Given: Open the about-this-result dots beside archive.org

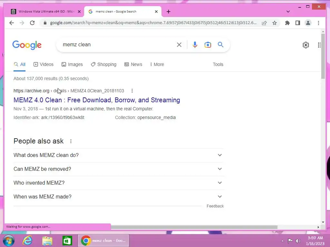Looking at the screenshot, I should (x=132, y=91).
